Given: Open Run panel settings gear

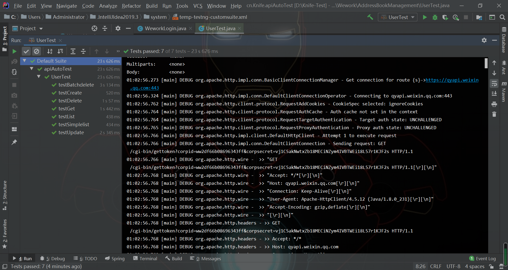Looking at the screenshot, I should pos(484,40).
